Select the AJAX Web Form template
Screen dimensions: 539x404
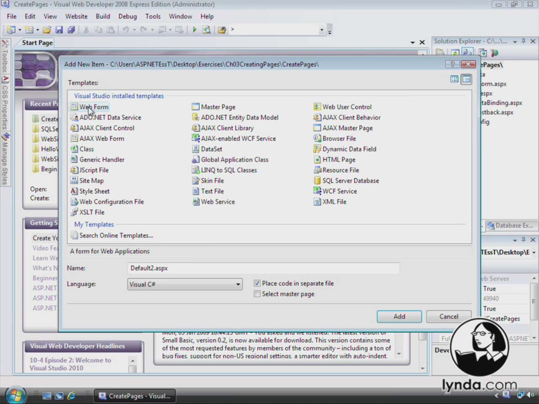tap(97, 139)
